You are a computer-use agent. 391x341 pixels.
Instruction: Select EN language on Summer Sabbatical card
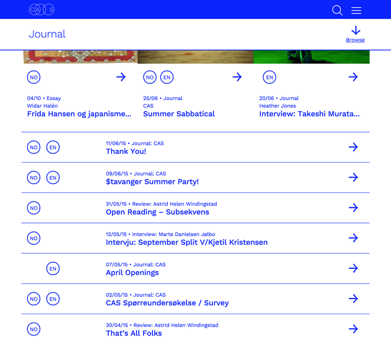point(167,77)
